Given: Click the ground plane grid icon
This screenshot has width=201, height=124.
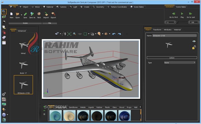Looking at the screenshot, I should coord(80,34).
